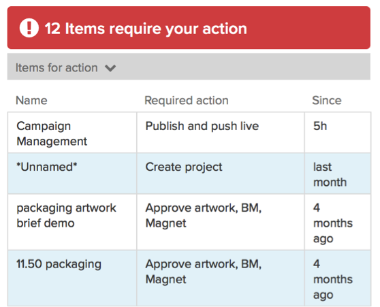Select the Publish and push live action
The height and width of the screenshot is (307, 380).
(202, 126)
